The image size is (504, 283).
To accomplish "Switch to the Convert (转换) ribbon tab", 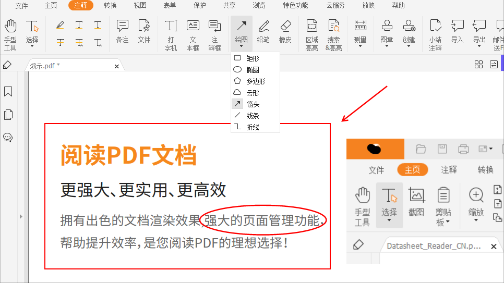I will [x=110, y=5].
